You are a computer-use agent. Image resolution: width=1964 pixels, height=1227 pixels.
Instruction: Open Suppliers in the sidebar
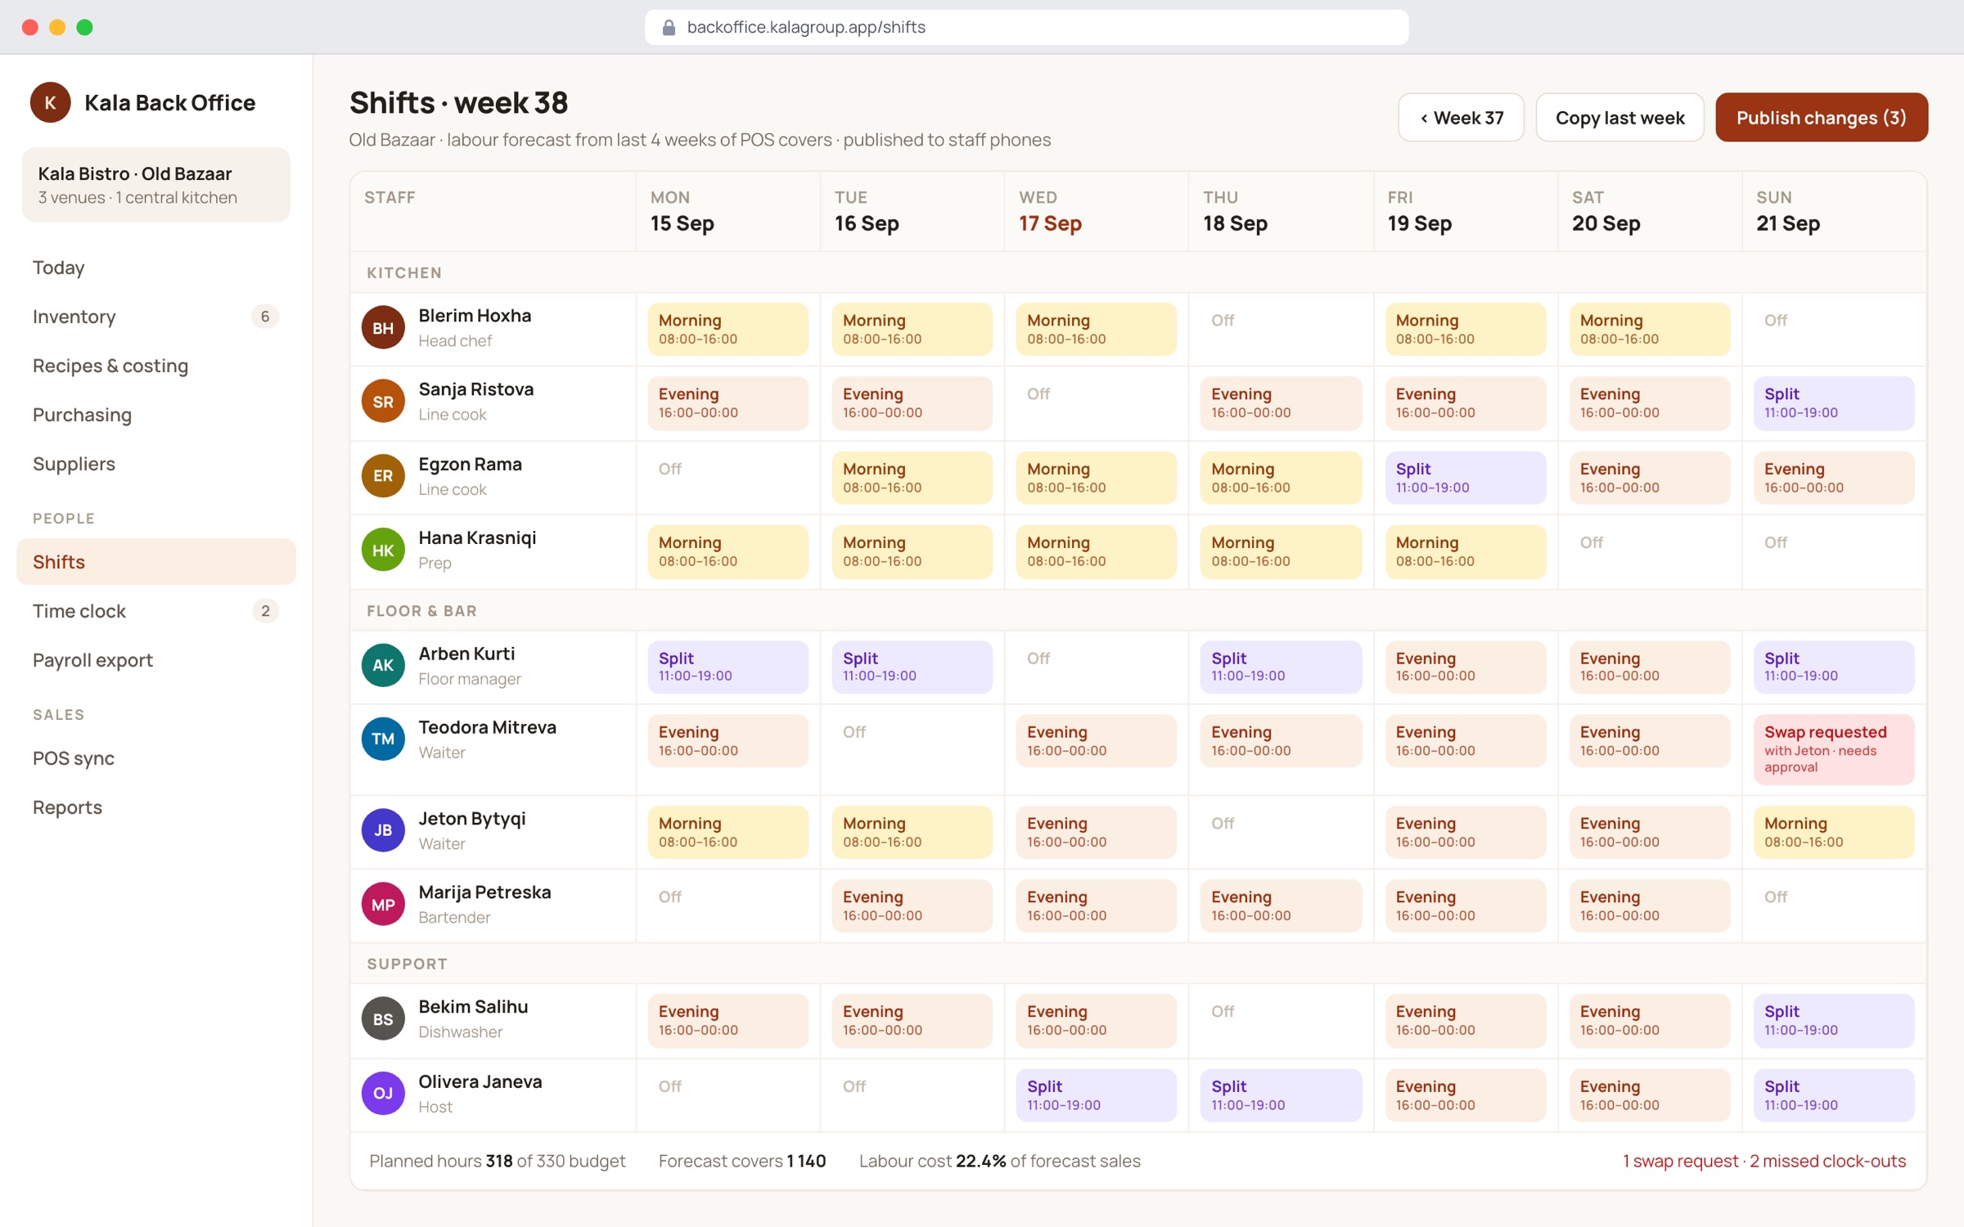(155, 464)
